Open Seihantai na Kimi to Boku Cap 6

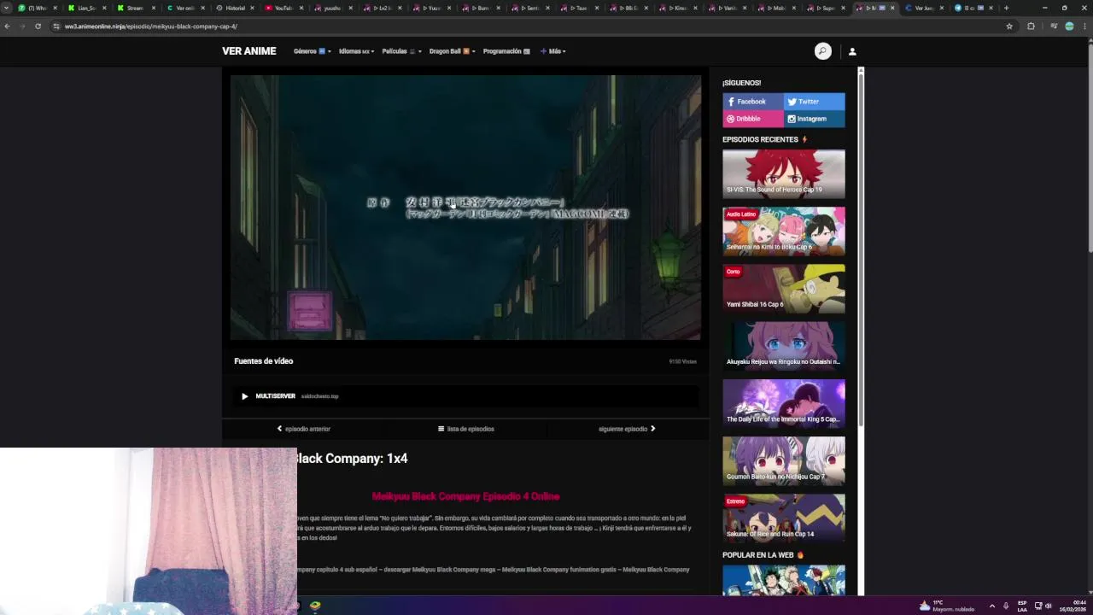coord(784,231)
